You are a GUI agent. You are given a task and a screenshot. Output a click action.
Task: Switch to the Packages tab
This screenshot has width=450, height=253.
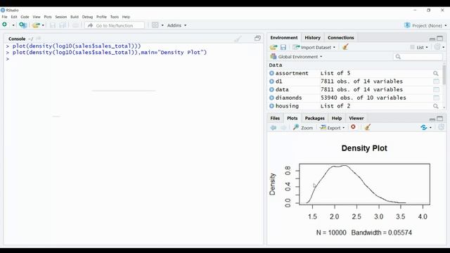(x=314, y=118)
